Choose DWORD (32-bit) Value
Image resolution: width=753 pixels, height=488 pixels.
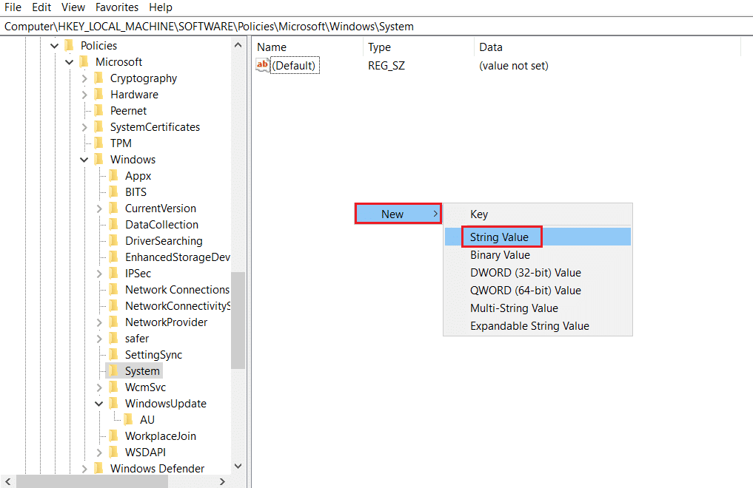click(538, 273)
